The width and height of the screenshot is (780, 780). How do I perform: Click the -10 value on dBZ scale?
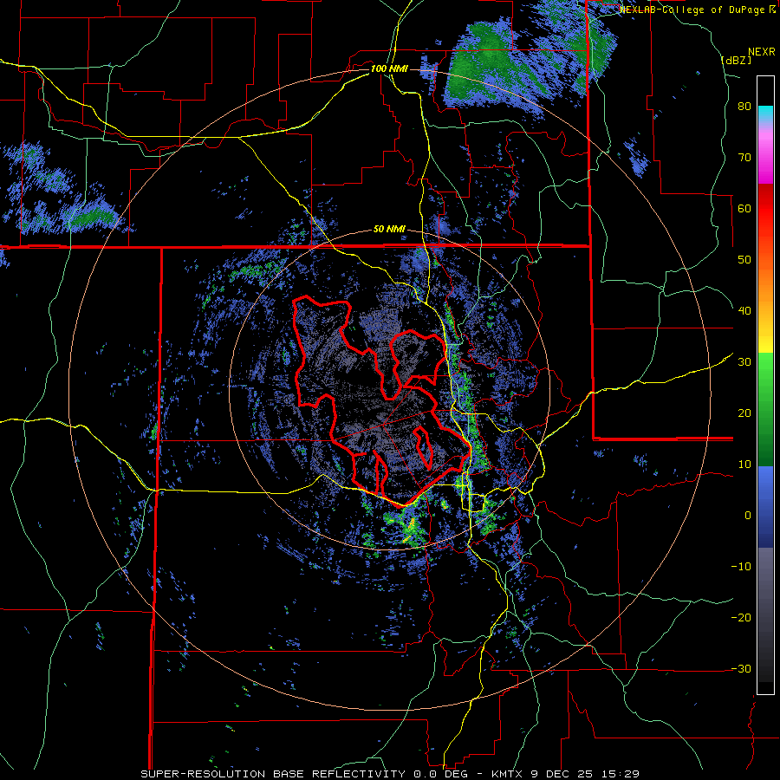(x=741, y=567)
